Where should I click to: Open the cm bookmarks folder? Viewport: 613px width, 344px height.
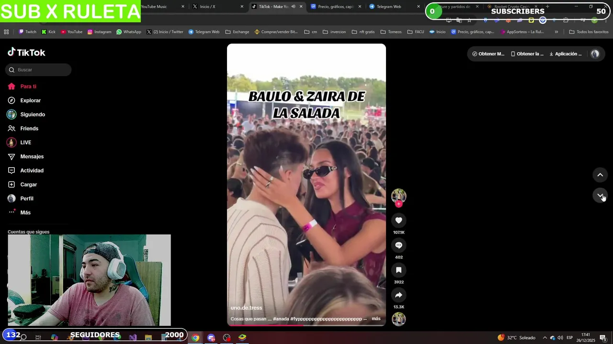click(310, 32)
